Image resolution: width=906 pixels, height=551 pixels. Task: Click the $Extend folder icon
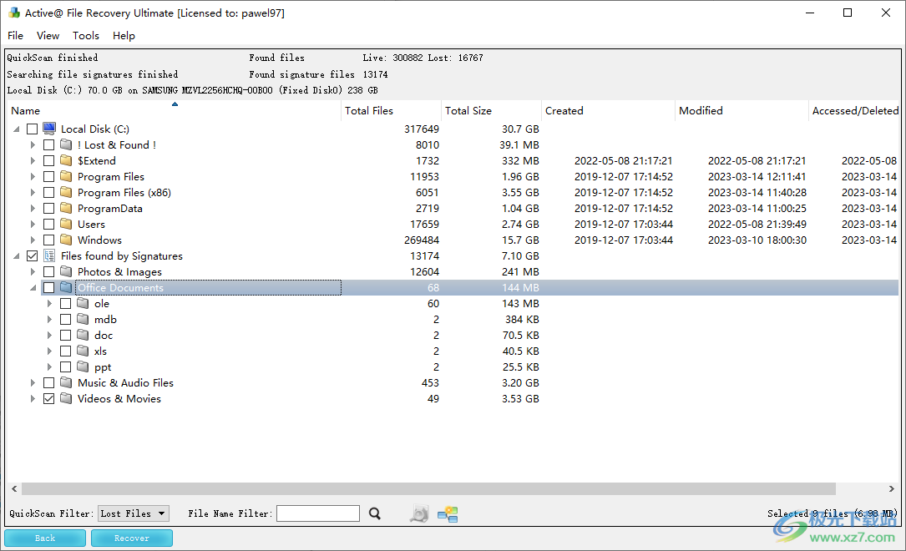[x=67, y=160]
